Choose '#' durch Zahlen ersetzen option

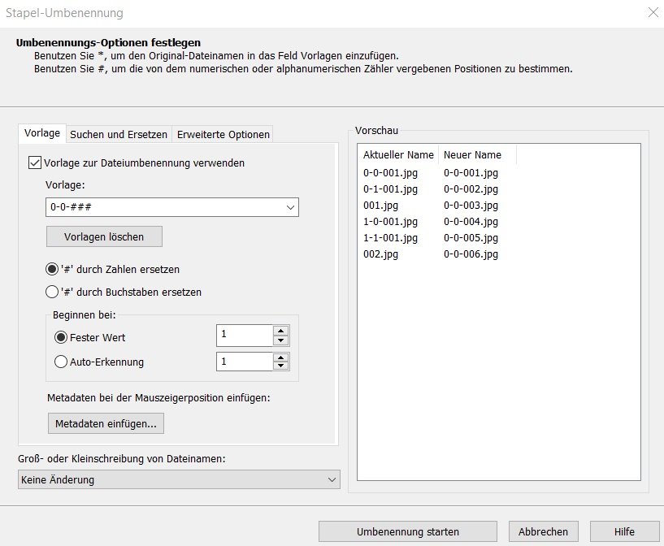click(x=52, y=269)
